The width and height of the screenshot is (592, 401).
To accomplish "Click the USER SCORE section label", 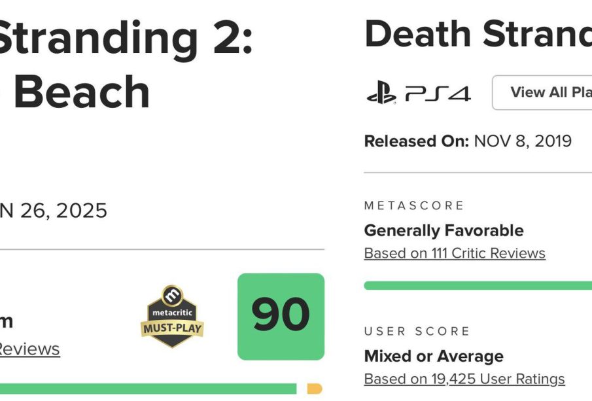I will 417,331.
